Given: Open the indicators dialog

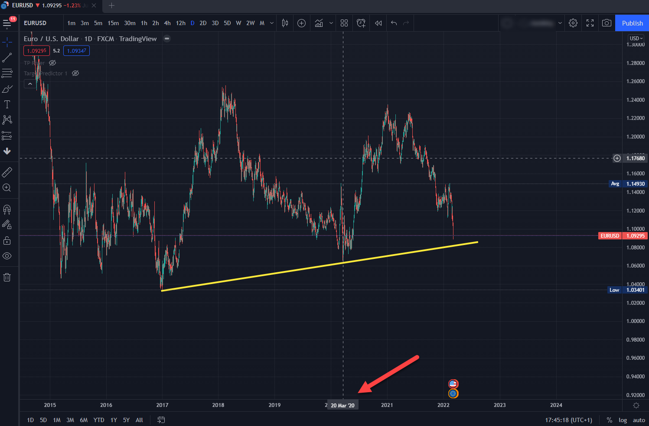Looking at the screenshot, I should click(x=319, y=23).
